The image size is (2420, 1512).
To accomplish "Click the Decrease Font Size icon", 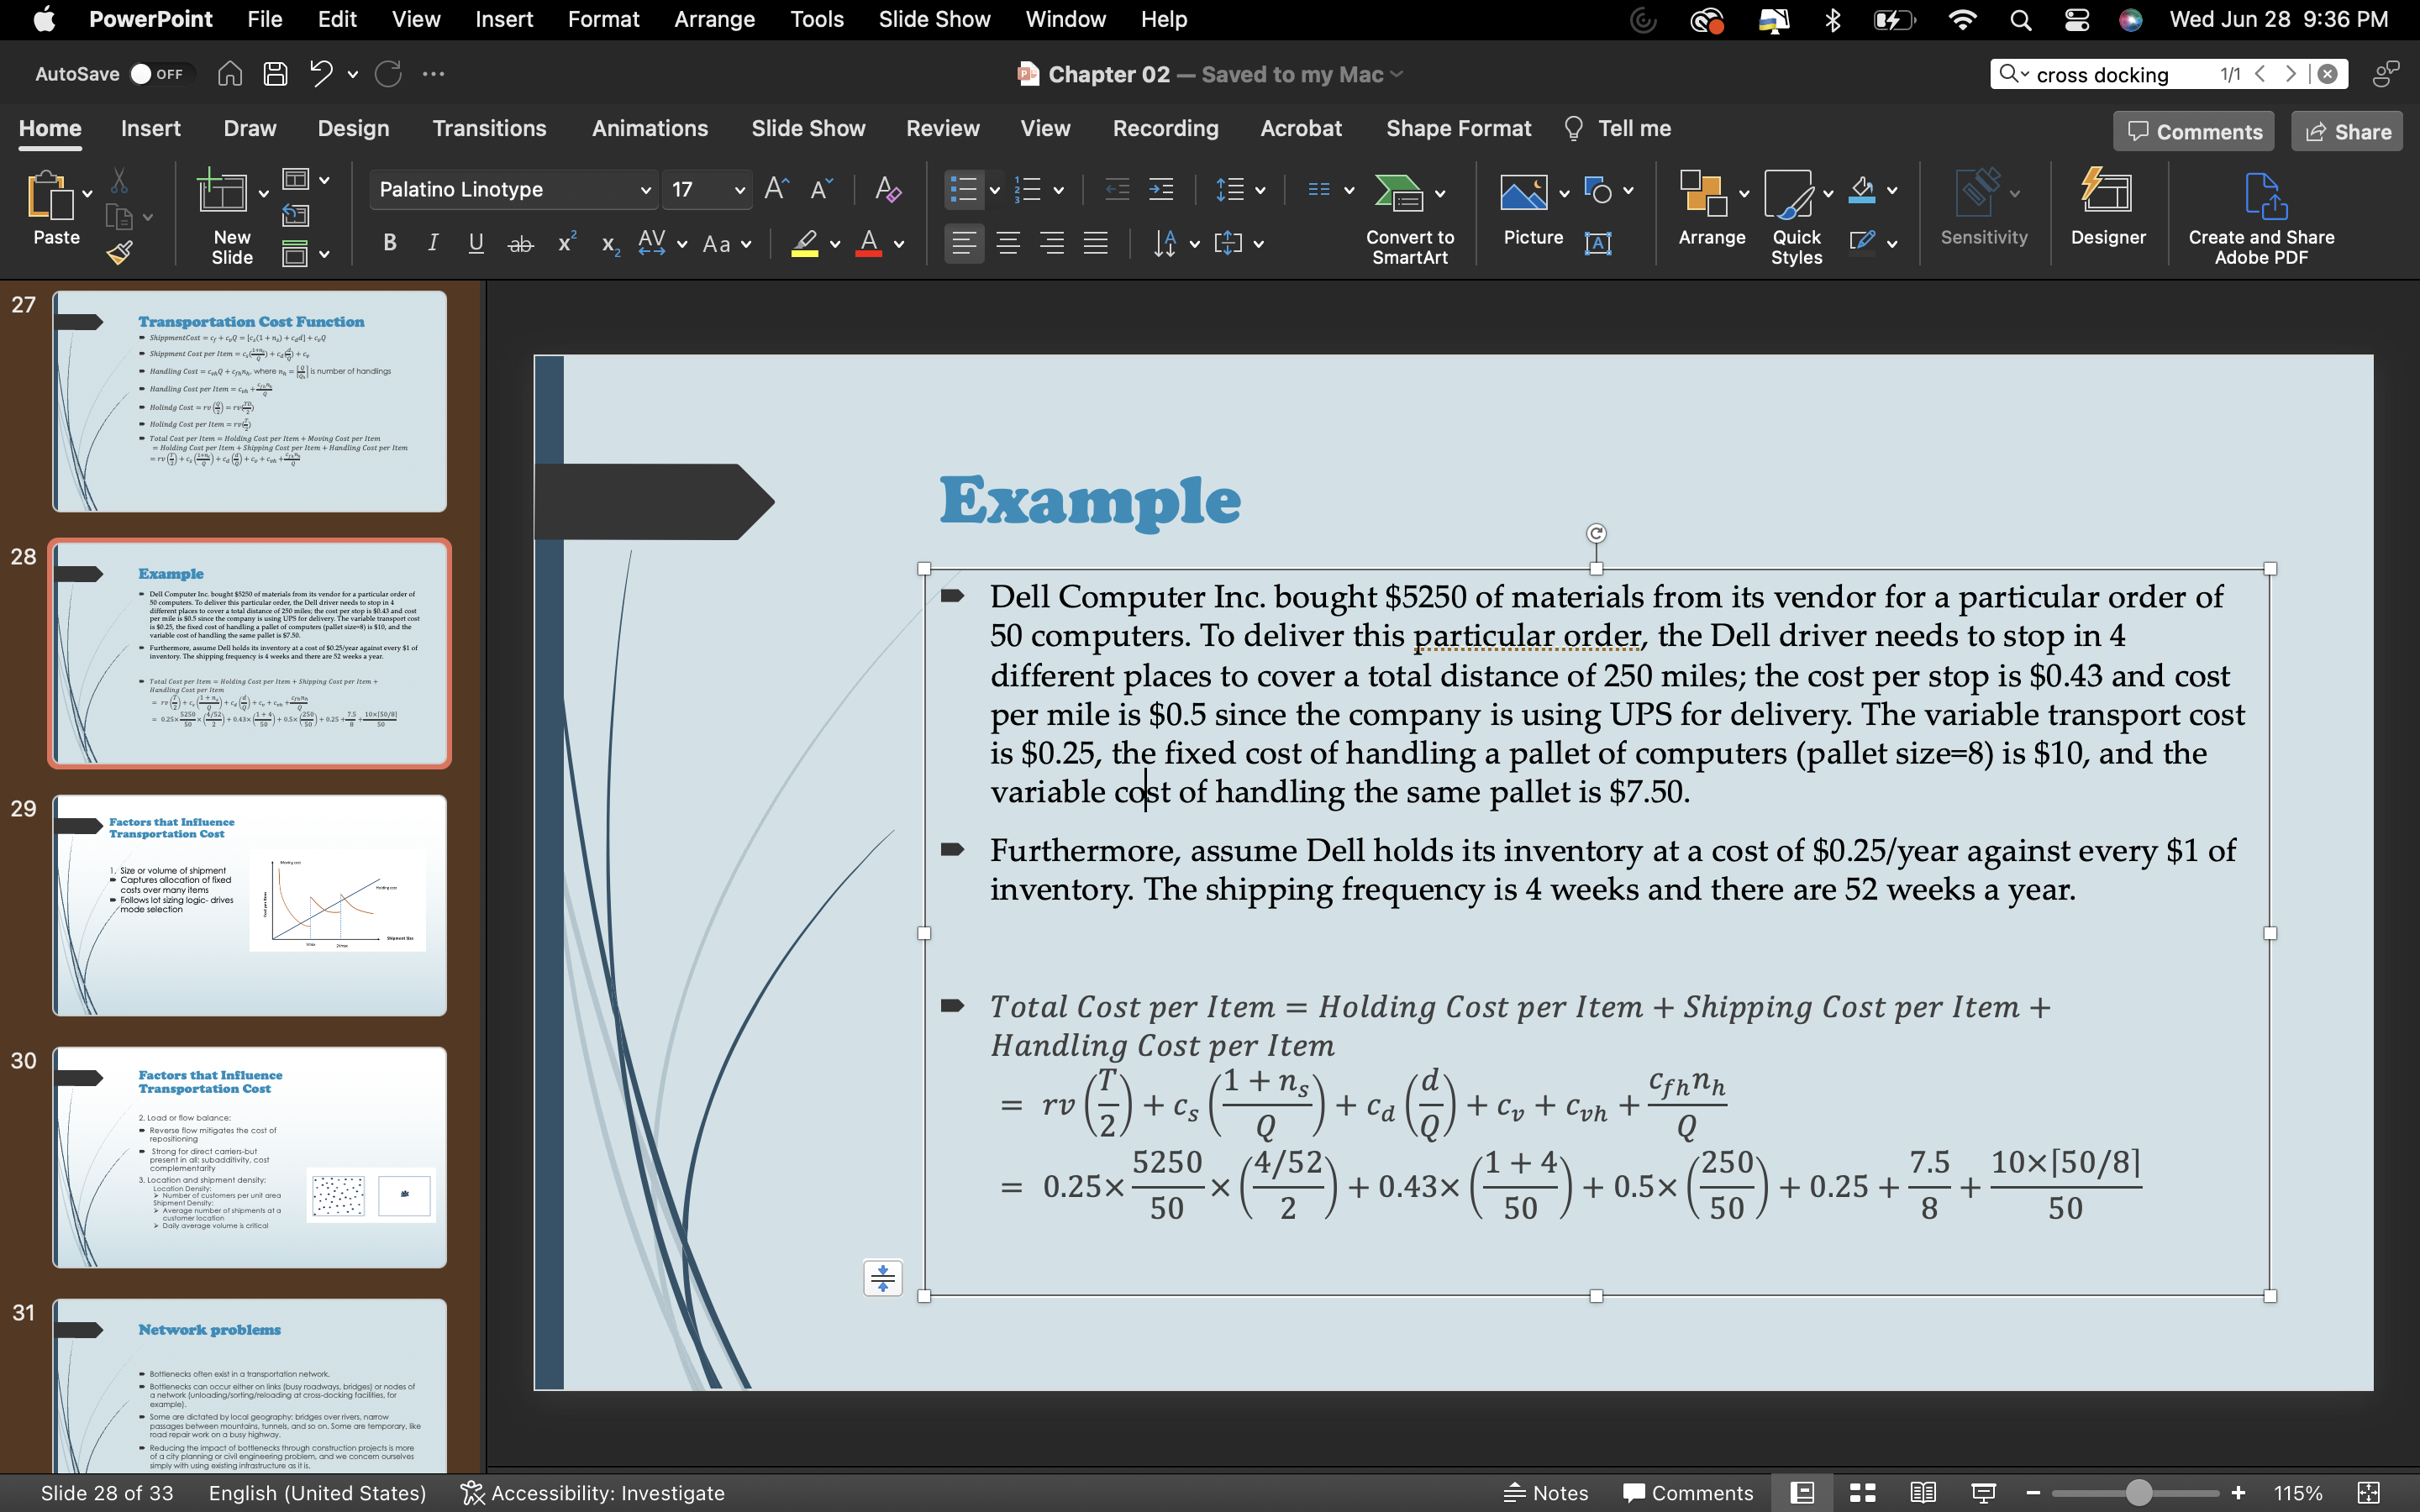I will (x=821, y=189).
